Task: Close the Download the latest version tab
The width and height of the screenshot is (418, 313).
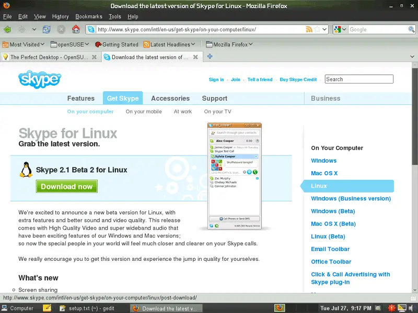Action: [195, 57]
